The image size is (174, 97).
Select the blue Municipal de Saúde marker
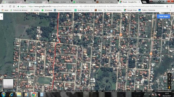pos(111,31)
